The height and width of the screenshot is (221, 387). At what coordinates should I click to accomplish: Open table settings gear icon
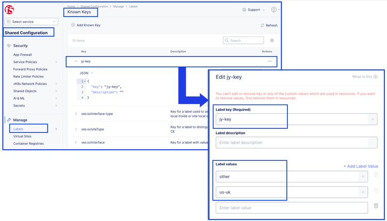(272, 40)
